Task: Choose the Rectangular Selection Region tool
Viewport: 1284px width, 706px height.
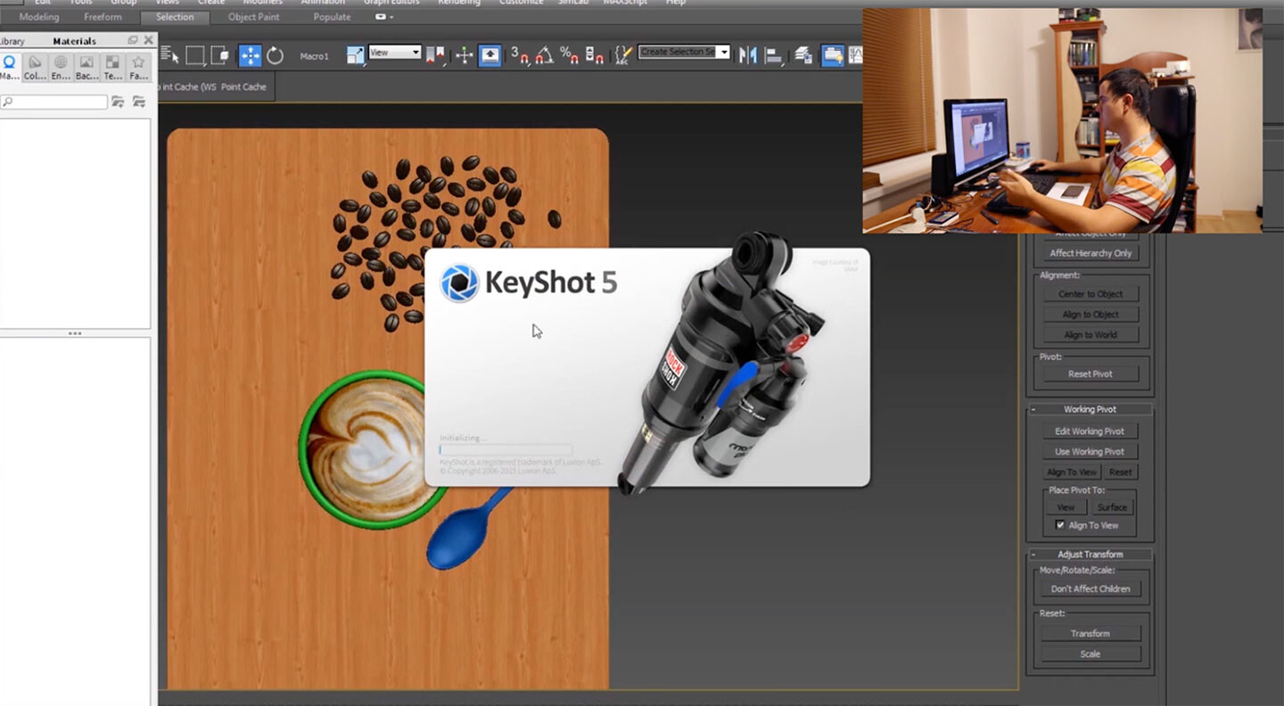Action: point(194,55)
